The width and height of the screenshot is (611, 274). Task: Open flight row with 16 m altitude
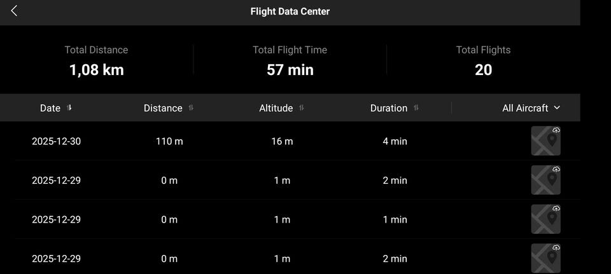[x=282, y=141]
